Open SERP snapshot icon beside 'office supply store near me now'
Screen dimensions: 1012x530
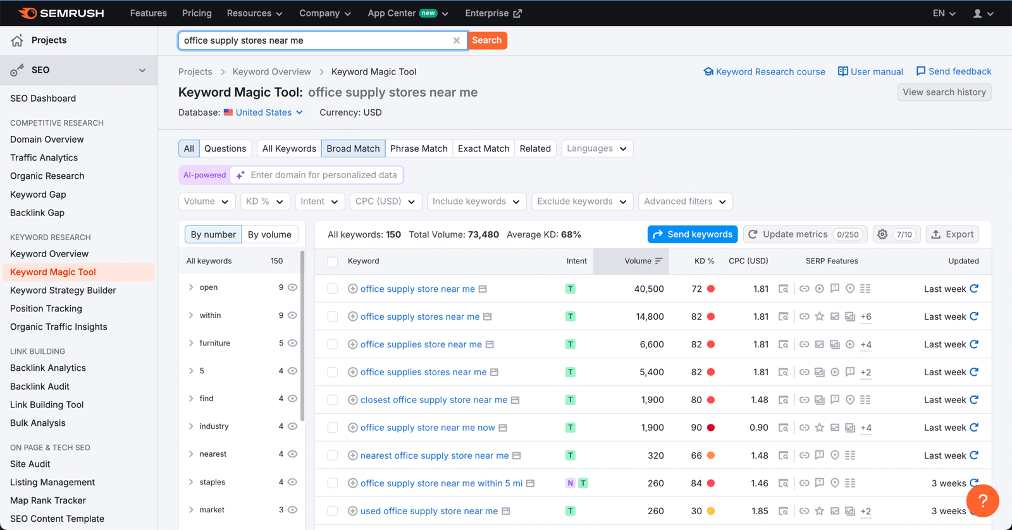pos(503,428)
